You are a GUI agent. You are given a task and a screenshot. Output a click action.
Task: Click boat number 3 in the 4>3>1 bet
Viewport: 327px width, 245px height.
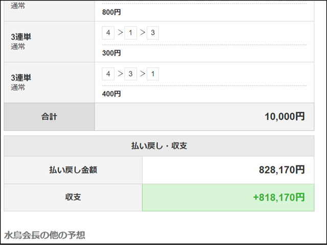coord(131,73)
